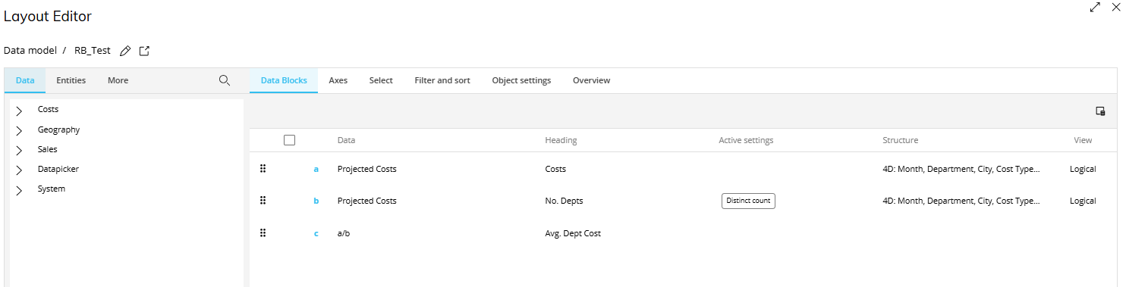Screen dimensions: 1126x287
Task: Select Datapicker in the data tree
Action: (58, 169)
